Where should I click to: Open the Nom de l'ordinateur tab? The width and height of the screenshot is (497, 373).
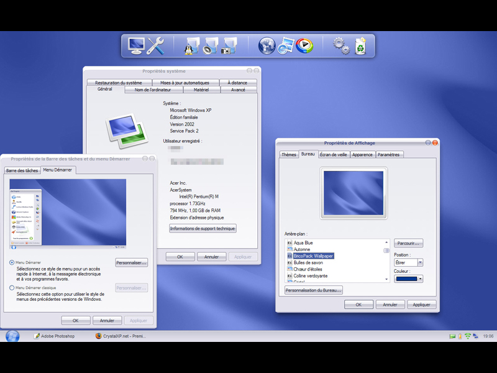point(153,90)
